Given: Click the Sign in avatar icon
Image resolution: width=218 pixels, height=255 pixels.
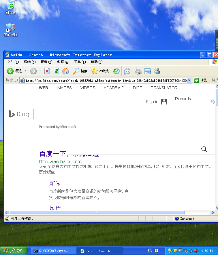Looking at the screenshot, I should (x=164, y=102).
